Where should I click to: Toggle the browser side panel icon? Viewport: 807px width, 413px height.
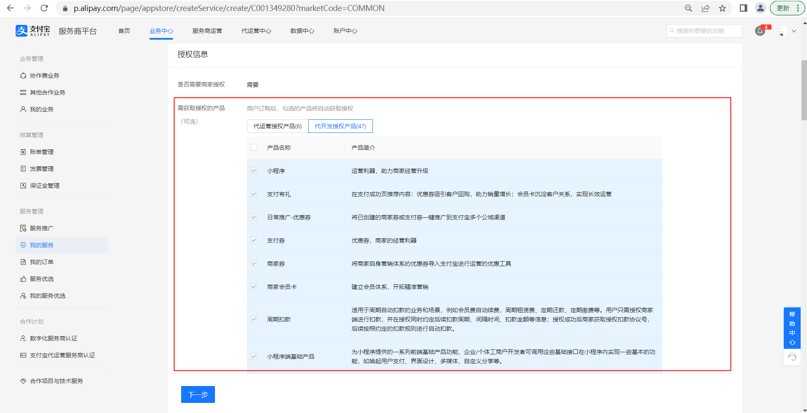(x=744, y=8)
